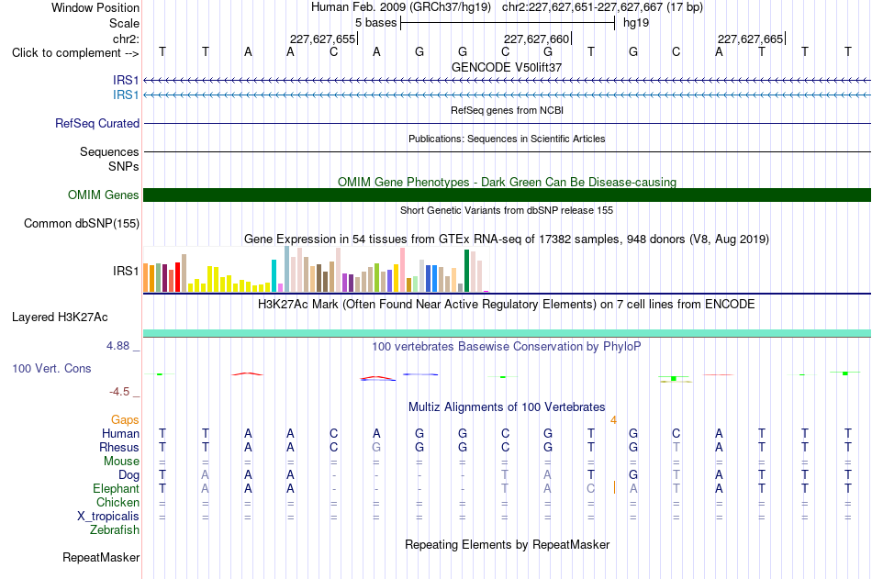Click the dark green OMIM Genes bar

point(507,195)
